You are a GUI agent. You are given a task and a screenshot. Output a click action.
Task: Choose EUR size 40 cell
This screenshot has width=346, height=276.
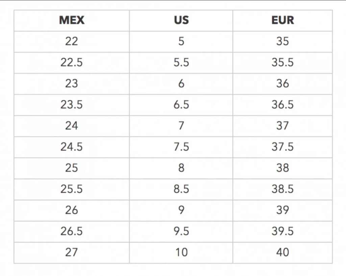[x=283, y=253]
